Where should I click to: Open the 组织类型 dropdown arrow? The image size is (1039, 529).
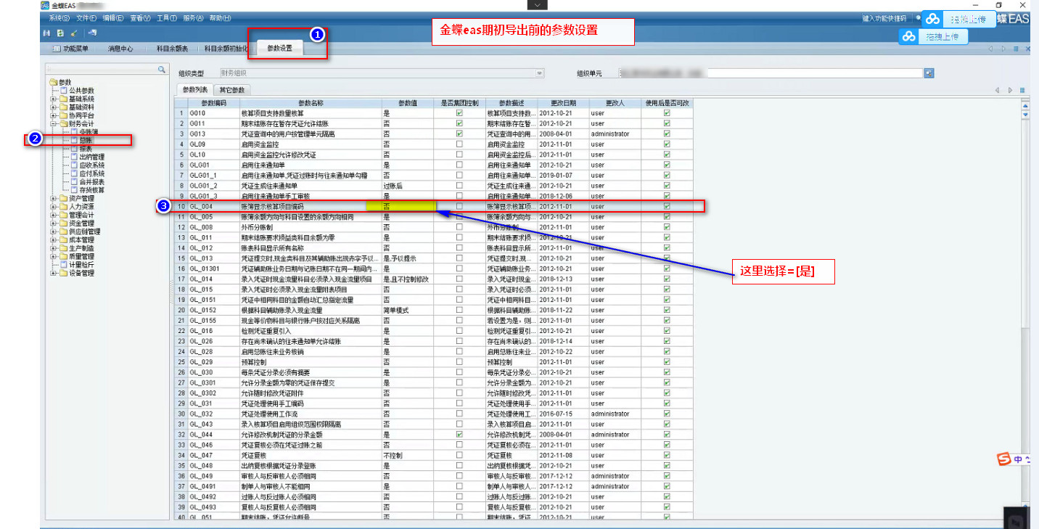point(539,73)
